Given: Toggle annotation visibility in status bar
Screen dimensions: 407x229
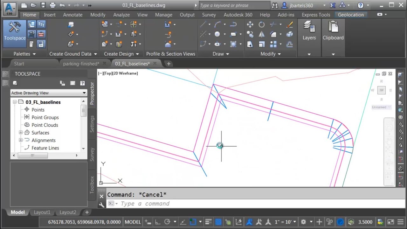Looking at the screenshot, I should coord(249,222).
